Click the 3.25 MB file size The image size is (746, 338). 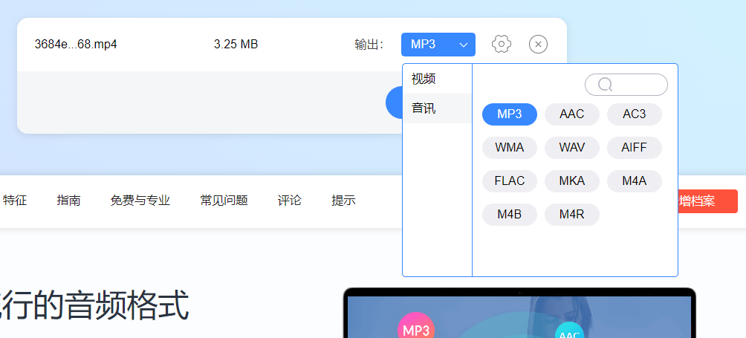(236, 45)
